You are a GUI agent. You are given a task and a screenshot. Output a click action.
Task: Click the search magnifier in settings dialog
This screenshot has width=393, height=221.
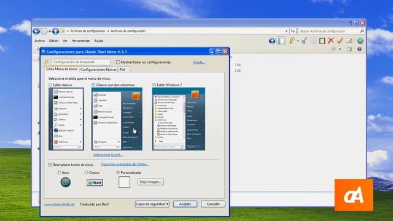47,62
